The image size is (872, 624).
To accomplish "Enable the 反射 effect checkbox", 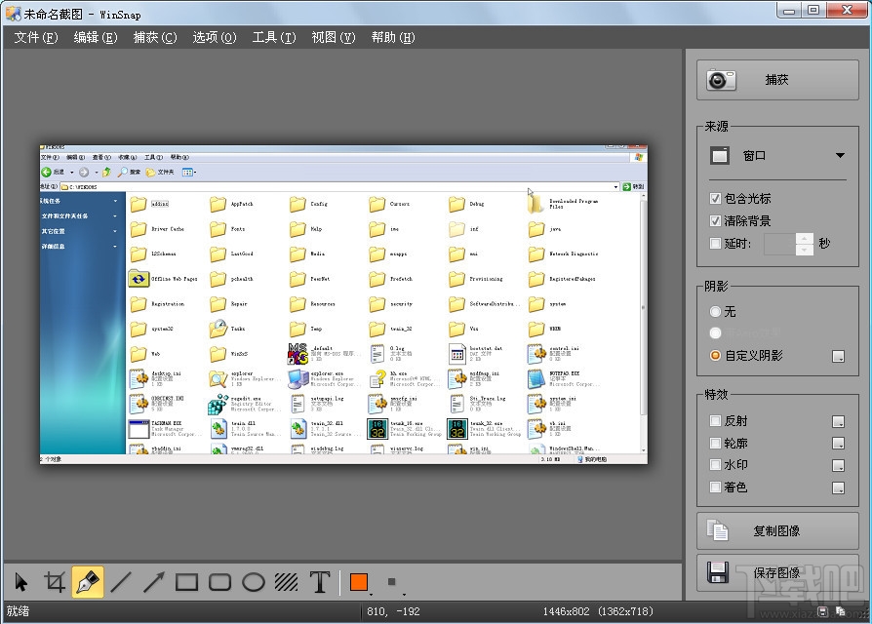I will pos(716,420).
